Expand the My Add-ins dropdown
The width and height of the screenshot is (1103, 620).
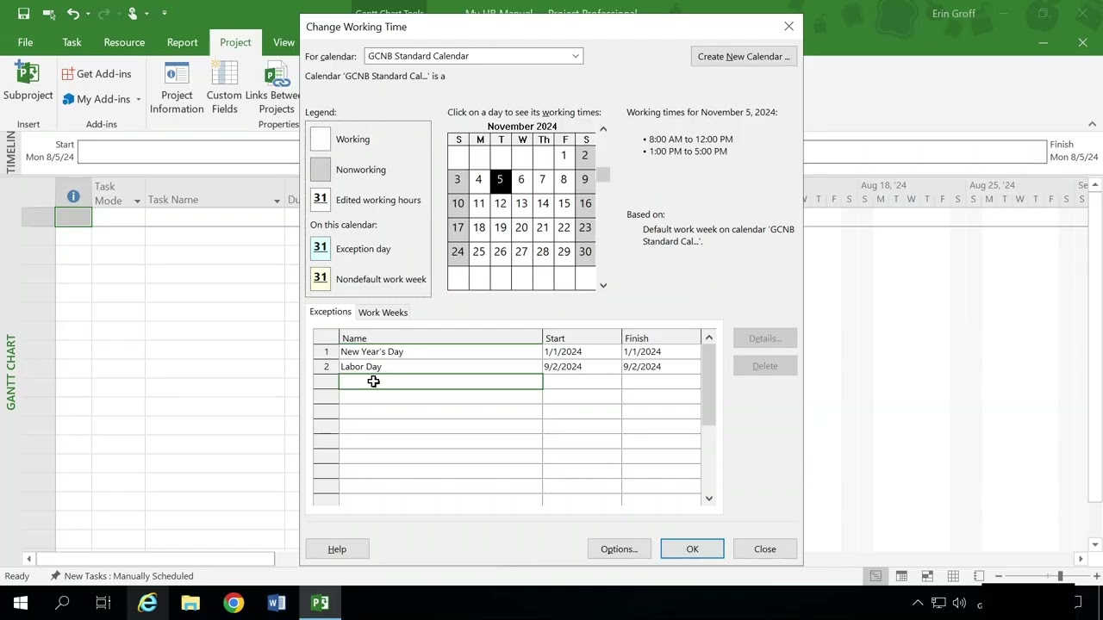[138, 100]
